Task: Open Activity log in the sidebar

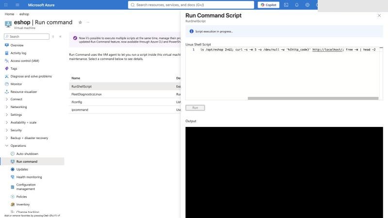Action: pyautogui.click(x=18, y=53)
